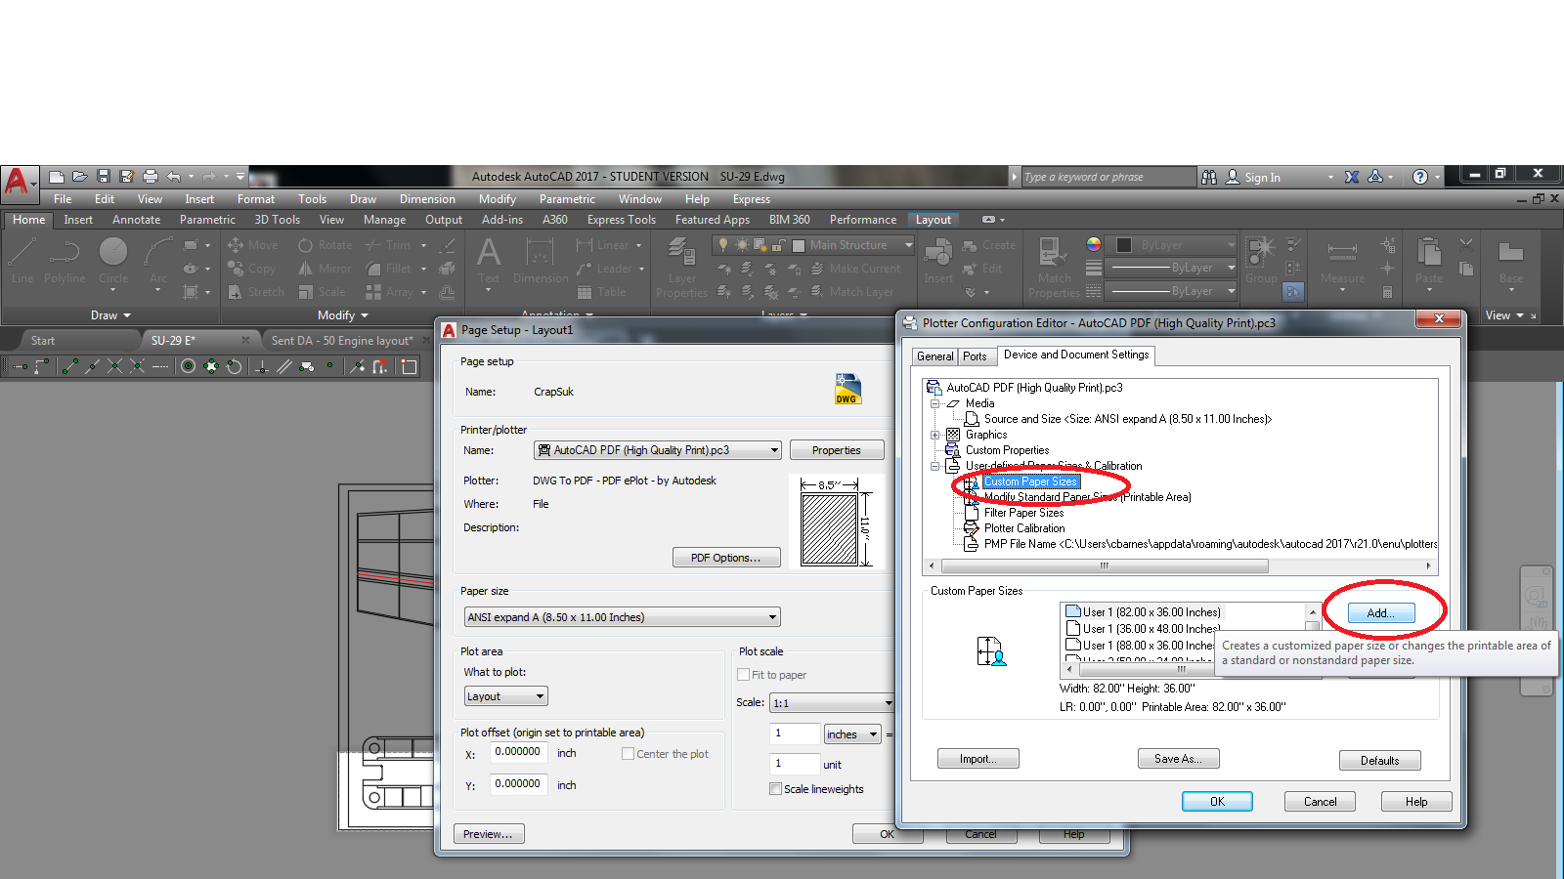Click the Save As... button
The height and width of the screenshot is (879, 1564).
pos(1178,759)
